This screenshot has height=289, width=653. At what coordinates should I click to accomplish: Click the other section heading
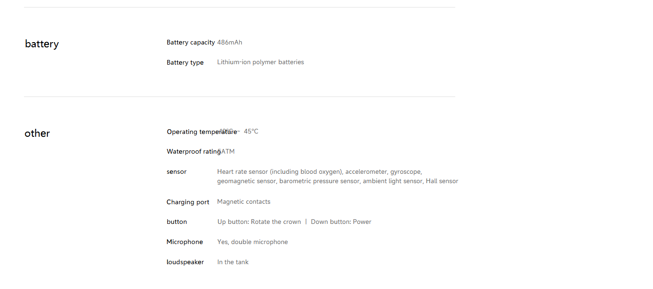click(37, 133)
